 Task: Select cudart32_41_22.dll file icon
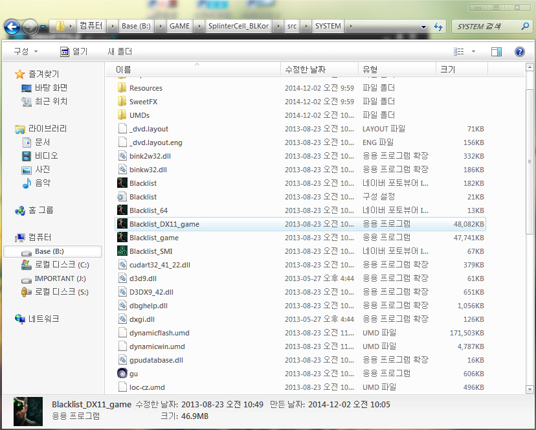[x=122, y=265]
